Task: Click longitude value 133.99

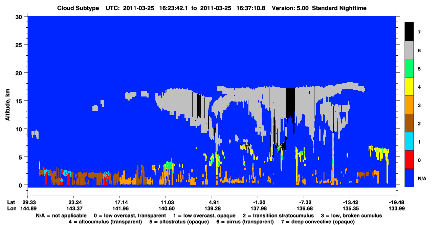Action: click(396, 208)
